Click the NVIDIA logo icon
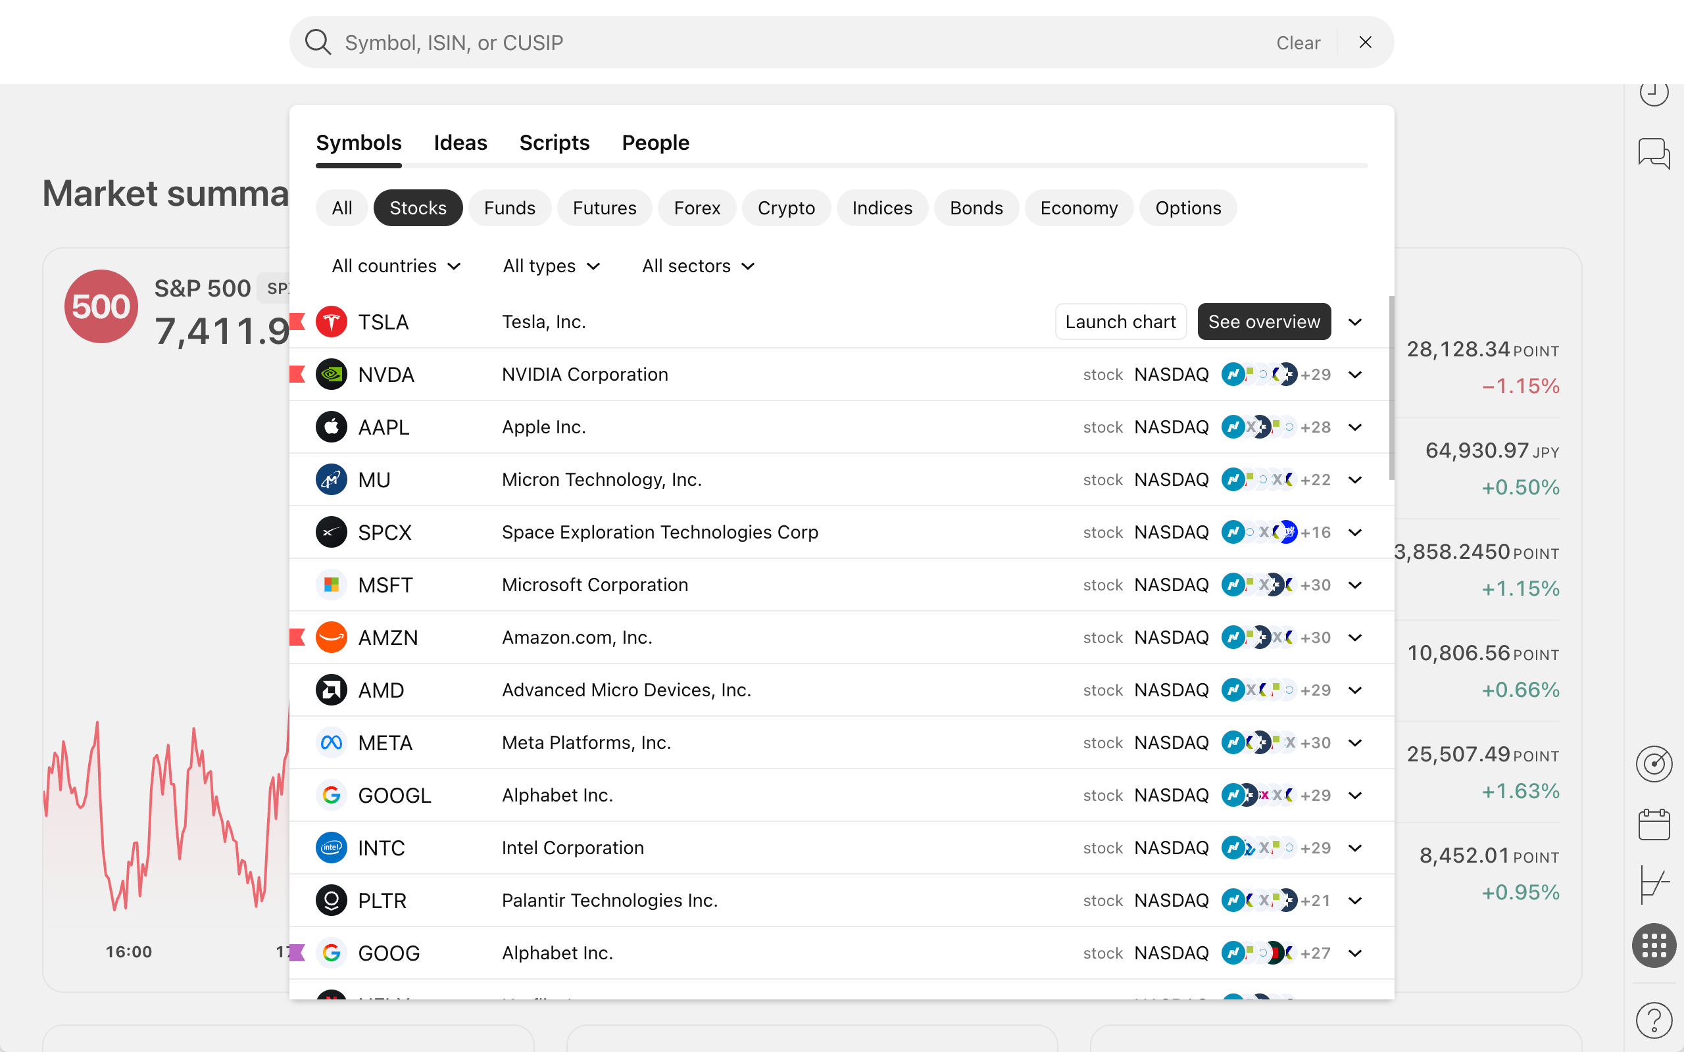Viewport: 1684px width, 1052px height. click(x=332, y=374)
